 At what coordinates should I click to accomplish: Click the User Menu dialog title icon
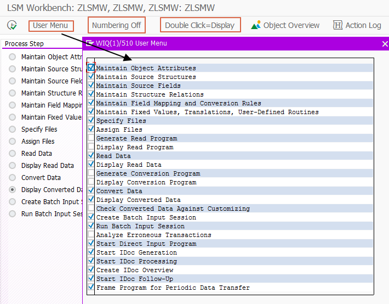point(90,43)
